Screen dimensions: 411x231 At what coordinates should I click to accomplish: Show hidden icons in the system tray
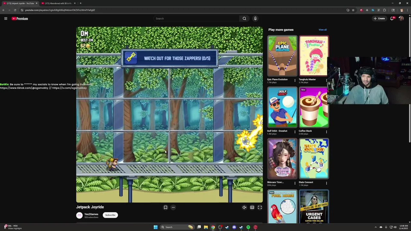(376, 227)
